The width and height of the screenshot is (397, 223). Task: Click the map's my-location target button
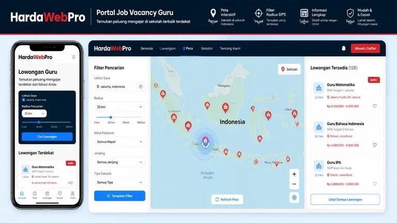294,198
